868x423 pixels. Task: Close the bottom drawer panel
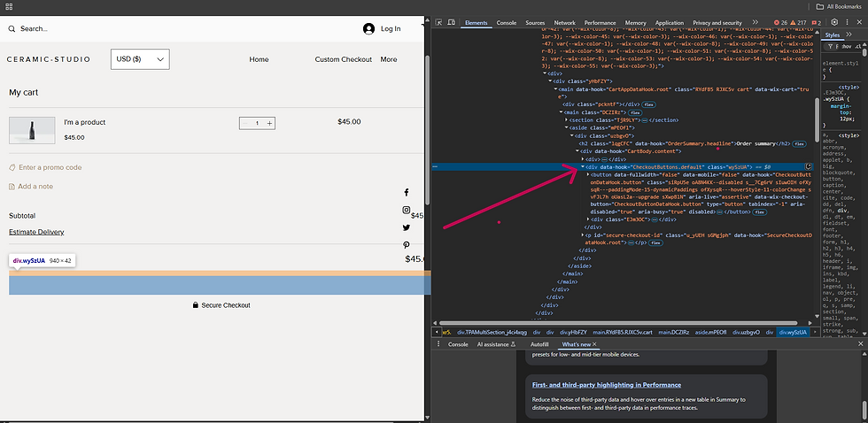tap(860, 344)
